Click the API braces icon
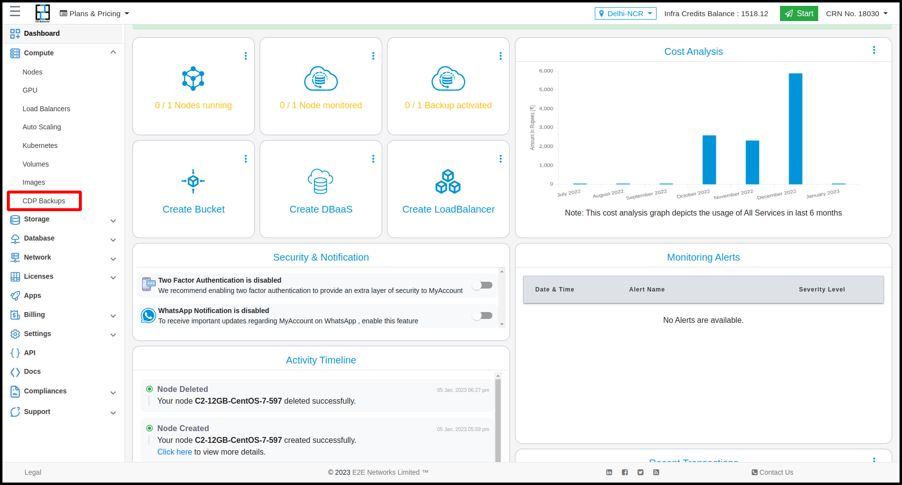 tap(15, 353)
